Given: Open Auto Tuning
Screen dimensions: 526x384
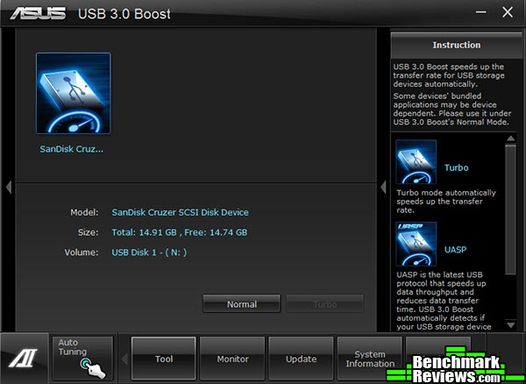Looking at the screenshot, I should (x=82, y=359).
